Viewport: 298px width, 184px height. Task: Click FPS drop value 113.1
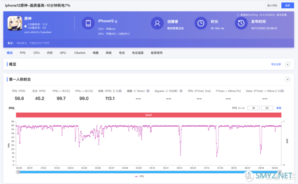[x=110, y=98]
